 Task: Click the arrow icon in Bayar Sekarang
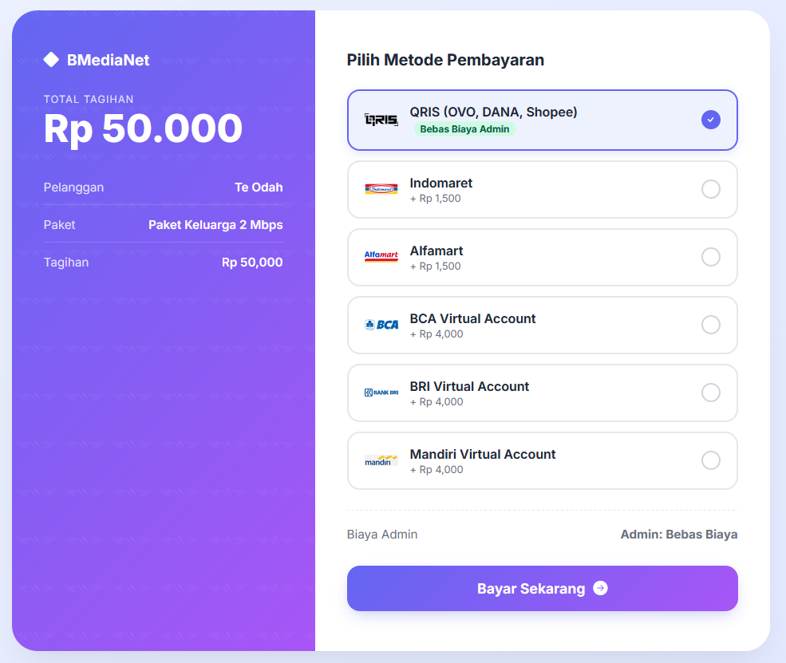click(601, 588)
